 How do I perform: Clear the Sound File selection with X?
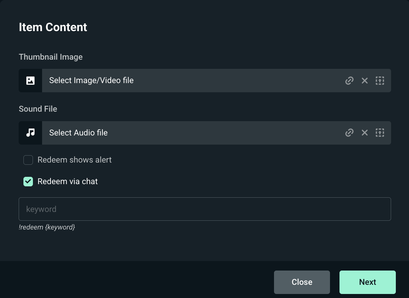point(365,133)
